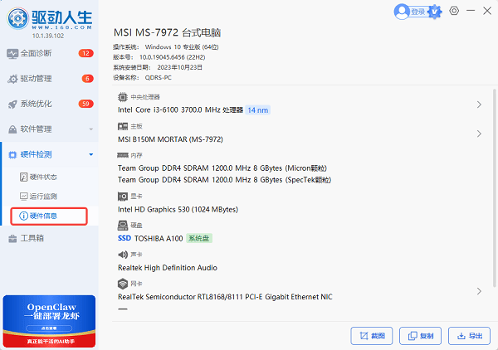
Task: Click the 复制 copy button
Action: click(420, 336)
